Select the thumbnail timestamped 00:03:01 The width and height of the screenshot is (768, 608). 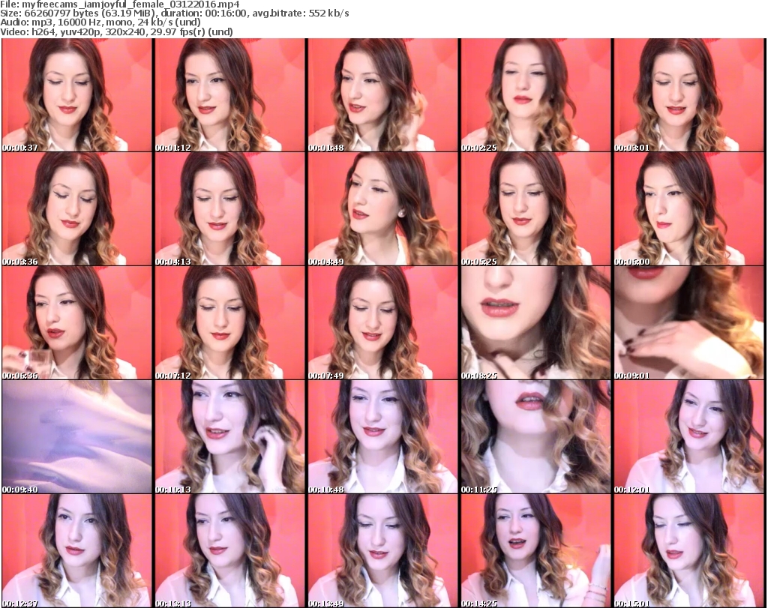click(x=688, y=95)
